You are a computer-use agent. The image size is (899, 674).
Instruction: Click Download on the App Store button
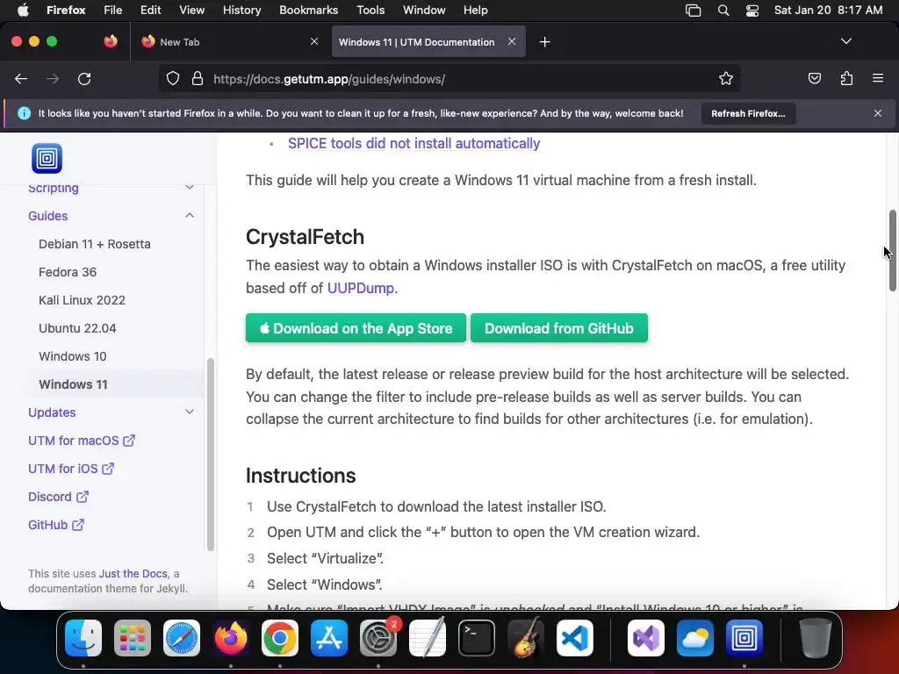(356, 328)
